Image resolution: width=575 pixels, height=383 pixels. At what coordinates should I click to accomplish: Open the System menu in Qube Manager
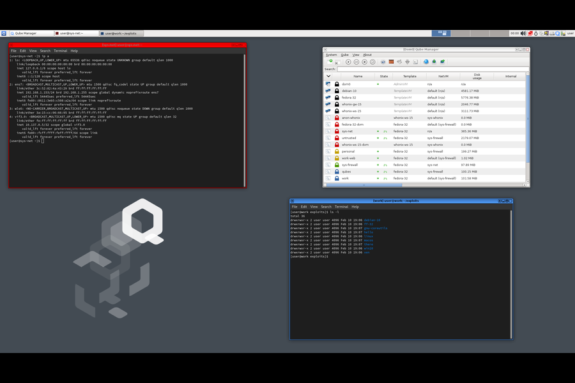click(x=331, y=55)
